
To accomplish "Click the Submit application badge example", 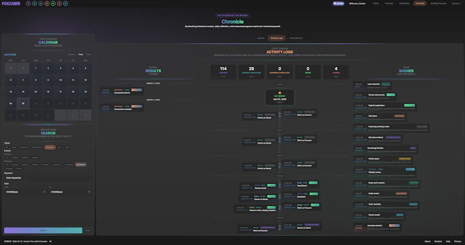I will click(385, 107).
